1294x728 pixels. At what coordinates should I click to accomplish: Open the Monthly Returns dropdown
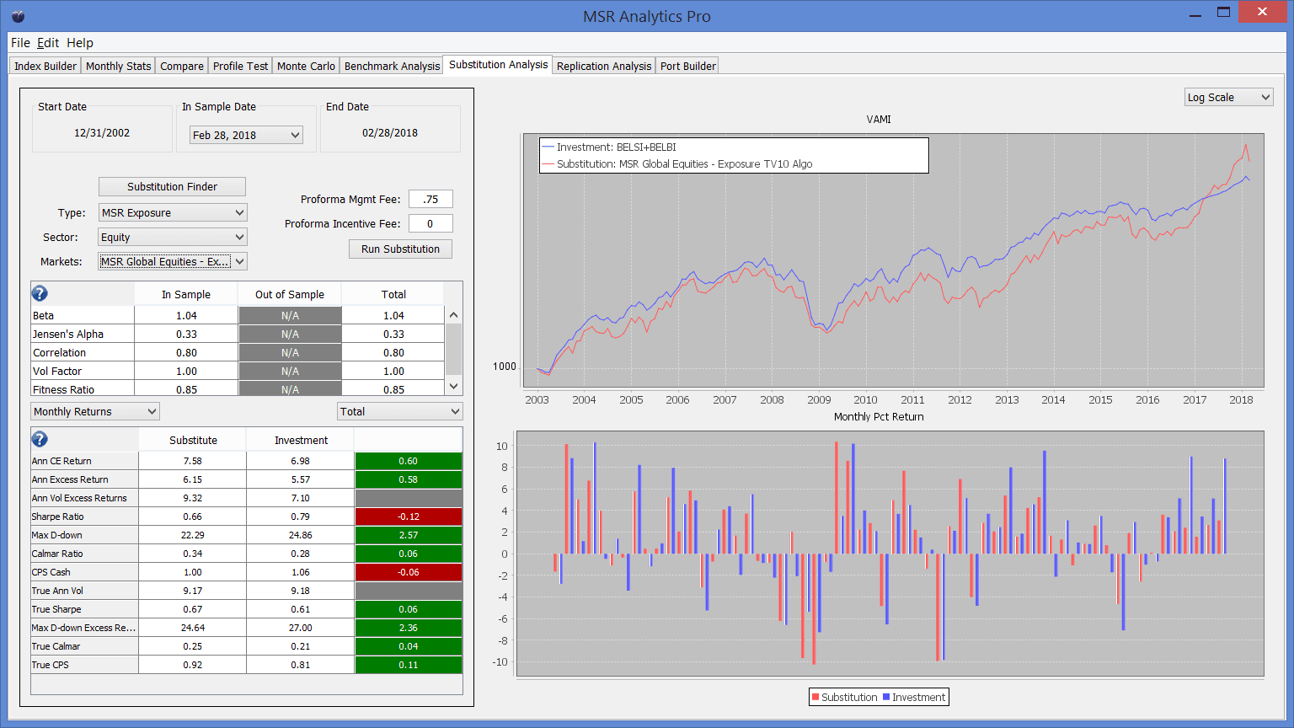coord(94,412)
